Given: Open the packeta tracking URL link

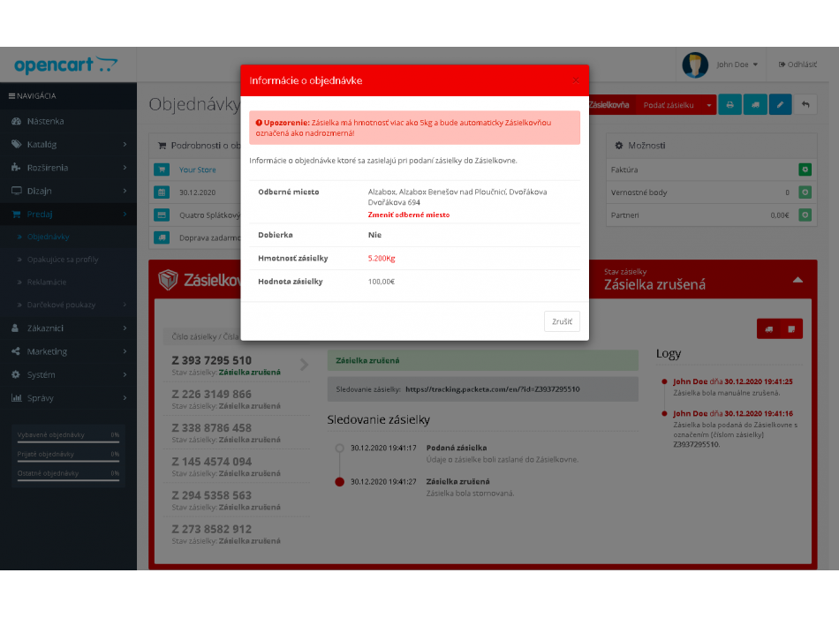Looking at the screenshot, I should click(492, 389).
